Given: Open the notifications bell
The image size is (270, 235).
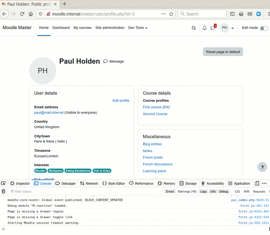Looking at the screenshot, I should pos(204,28).
